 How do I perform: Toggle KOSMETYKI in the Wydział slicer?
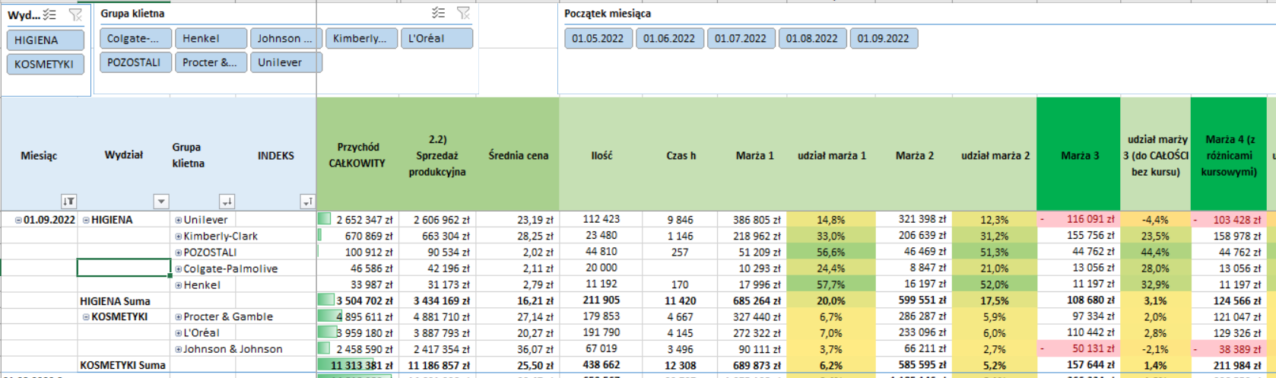tap(46, 65)
